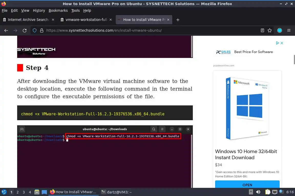Open the File menu
The image size is (295, 196).
pos(5,10)
